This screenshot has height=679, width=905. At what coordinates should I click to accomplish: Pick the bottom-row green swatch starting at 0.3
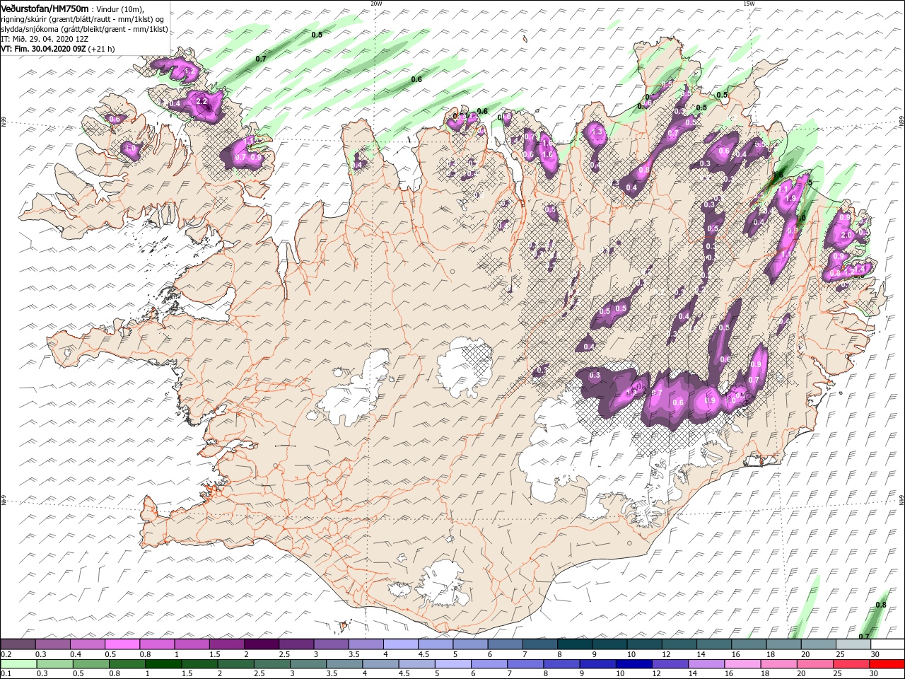[x=54, y=663]
